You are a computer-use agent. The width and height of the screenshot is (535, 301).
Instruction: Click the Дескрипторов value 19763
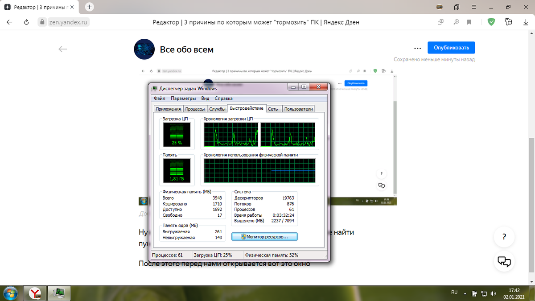click(288, 198)
